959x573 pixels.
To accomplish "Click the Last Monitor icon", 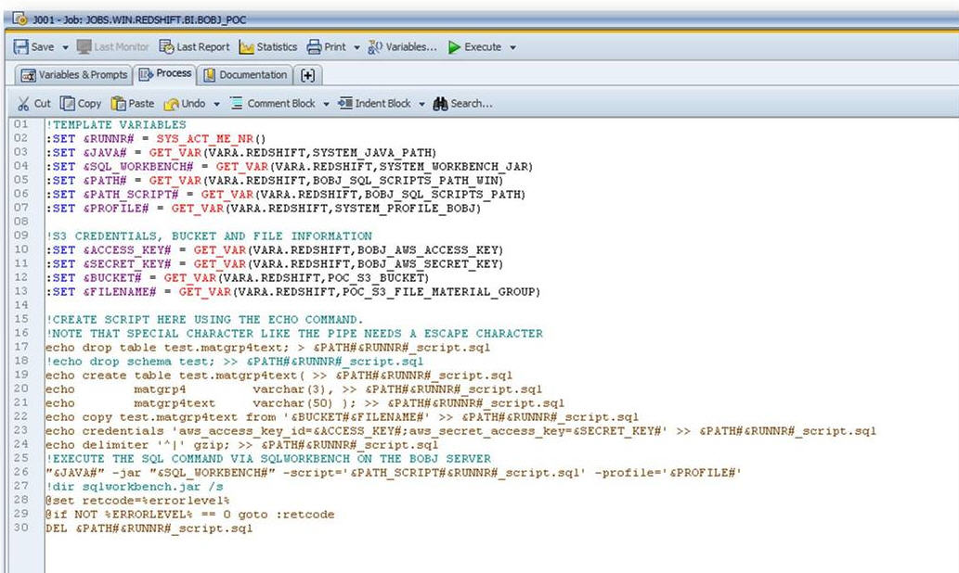I will click(x=84, y=47).
